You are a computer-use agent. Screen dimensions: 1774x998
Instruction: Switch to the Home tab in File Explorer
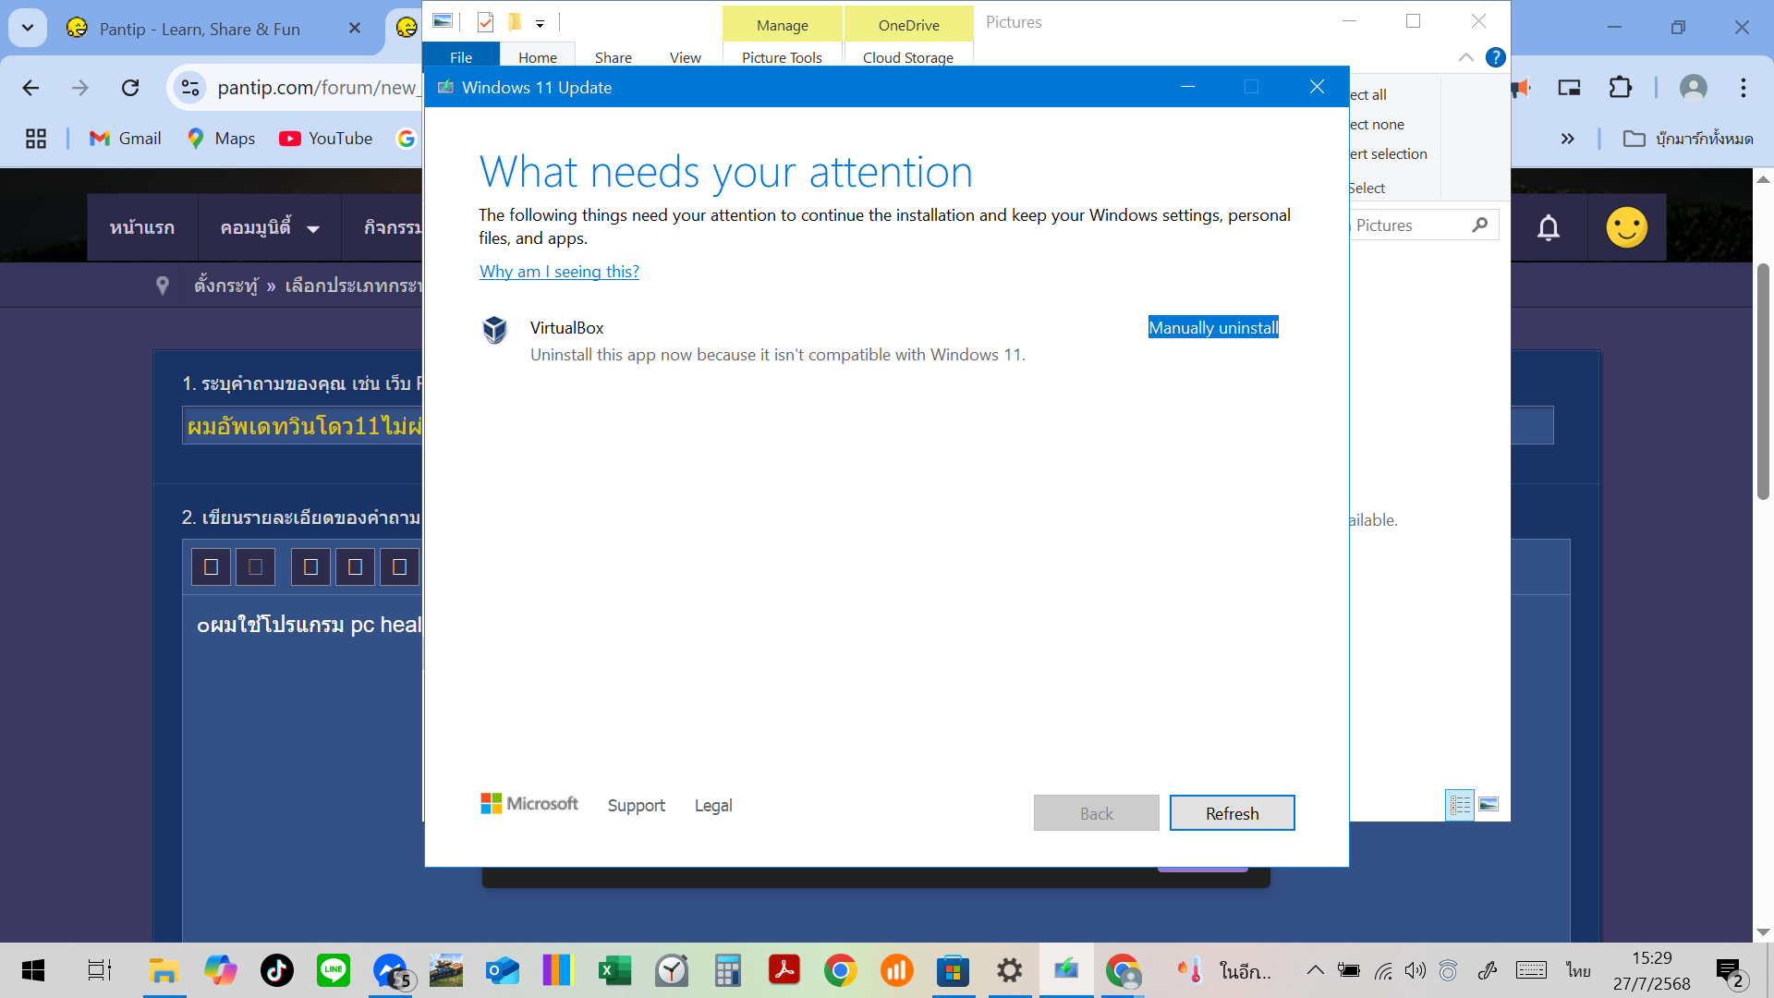[538, 57]
